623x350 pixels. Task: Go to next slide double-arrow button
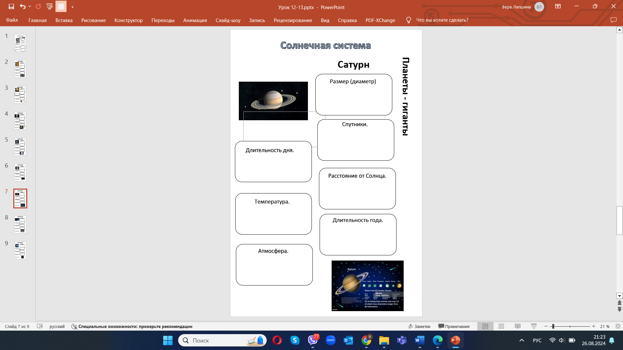[619, 309]
